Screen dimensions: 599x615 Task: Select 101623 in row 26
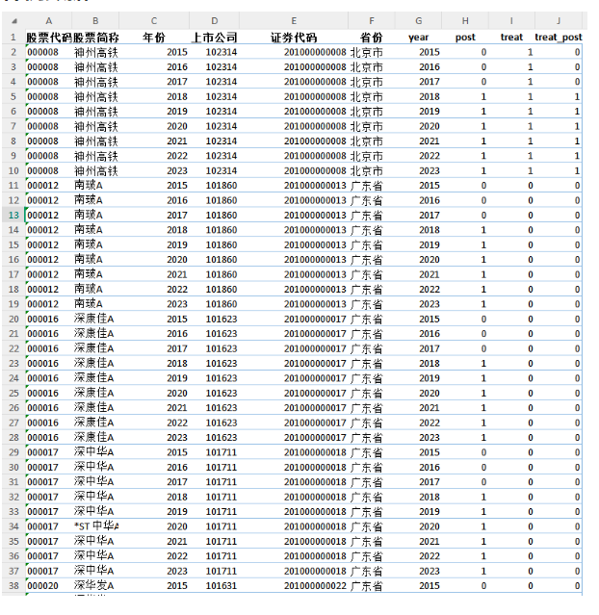click(x=215, y=408)
